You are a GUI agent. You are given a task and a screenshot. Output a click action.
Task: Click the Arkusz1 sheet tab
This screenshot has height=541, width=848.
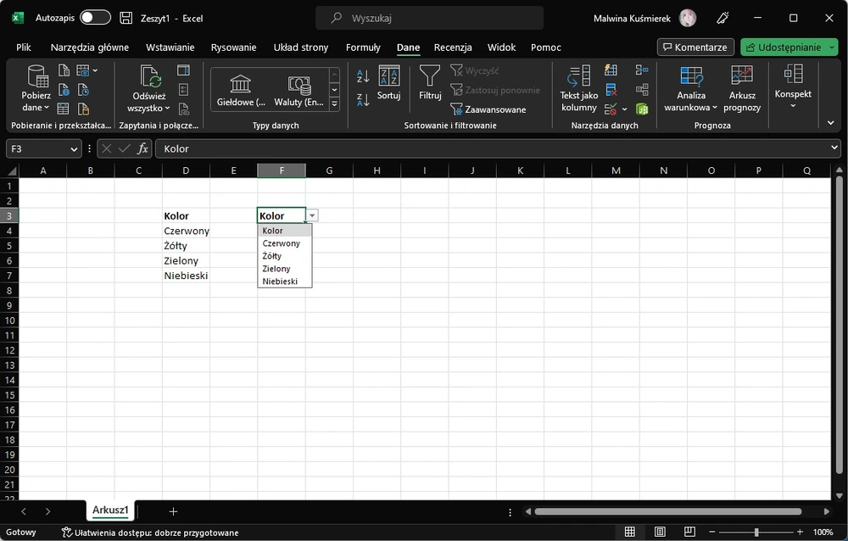click(x=110, y=510)
